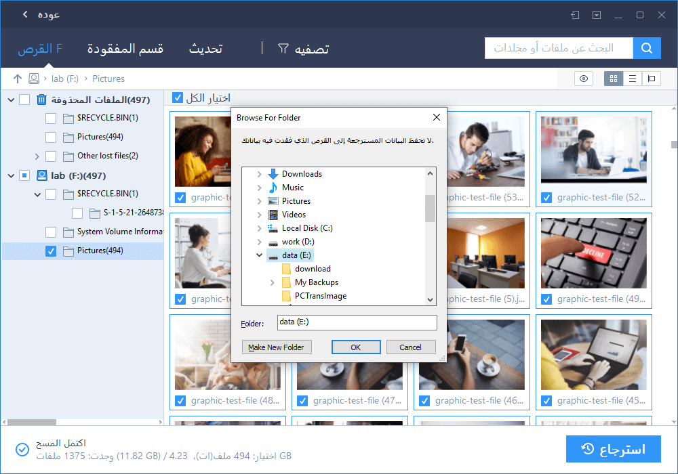Expand the Other lost files node

click(x=37, y=156)
